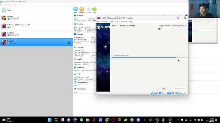Click the Discard arrow icon

(x=88, y=9)
